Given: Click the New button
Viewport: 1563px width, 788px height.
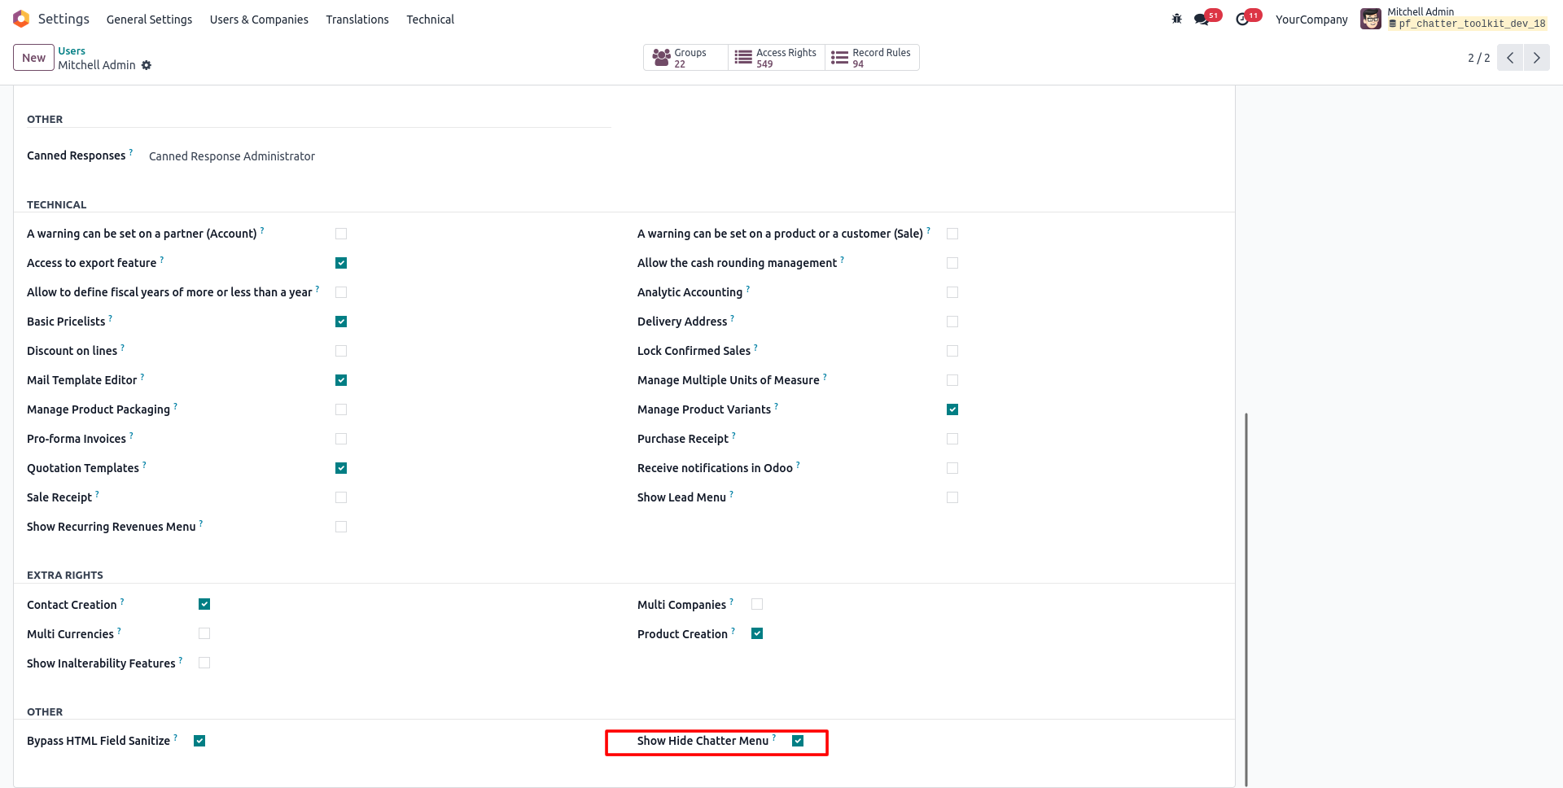Looking at the screenshot, I should (x=33, y=58).
